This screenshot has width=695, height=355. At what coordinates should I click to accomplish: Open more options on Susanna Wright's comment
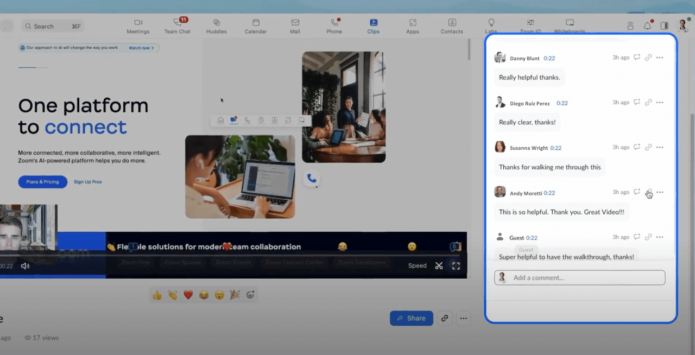coord(660,147)
